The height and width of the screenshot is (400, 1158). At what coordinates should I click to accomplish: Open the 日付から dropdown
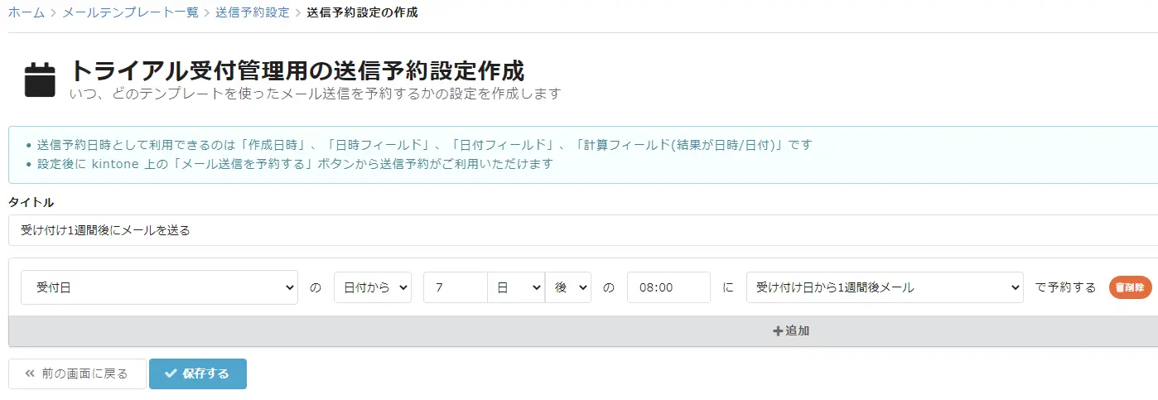(x=373, y=287)
